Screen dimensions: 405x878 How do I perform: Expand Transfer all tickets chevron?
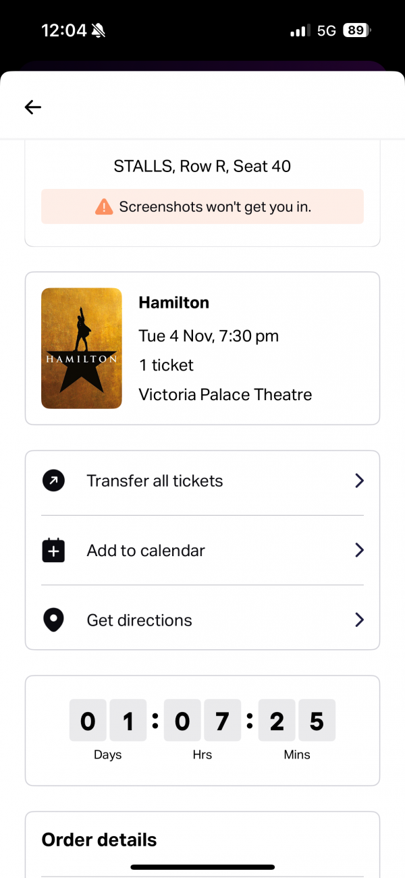coord(359,481)
